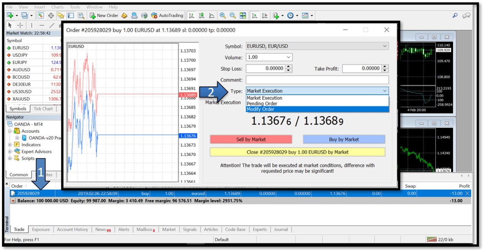Toggle the Market Watch toolbar icon
The height and width of the screenshot is (250, 485).
point(41,16)
